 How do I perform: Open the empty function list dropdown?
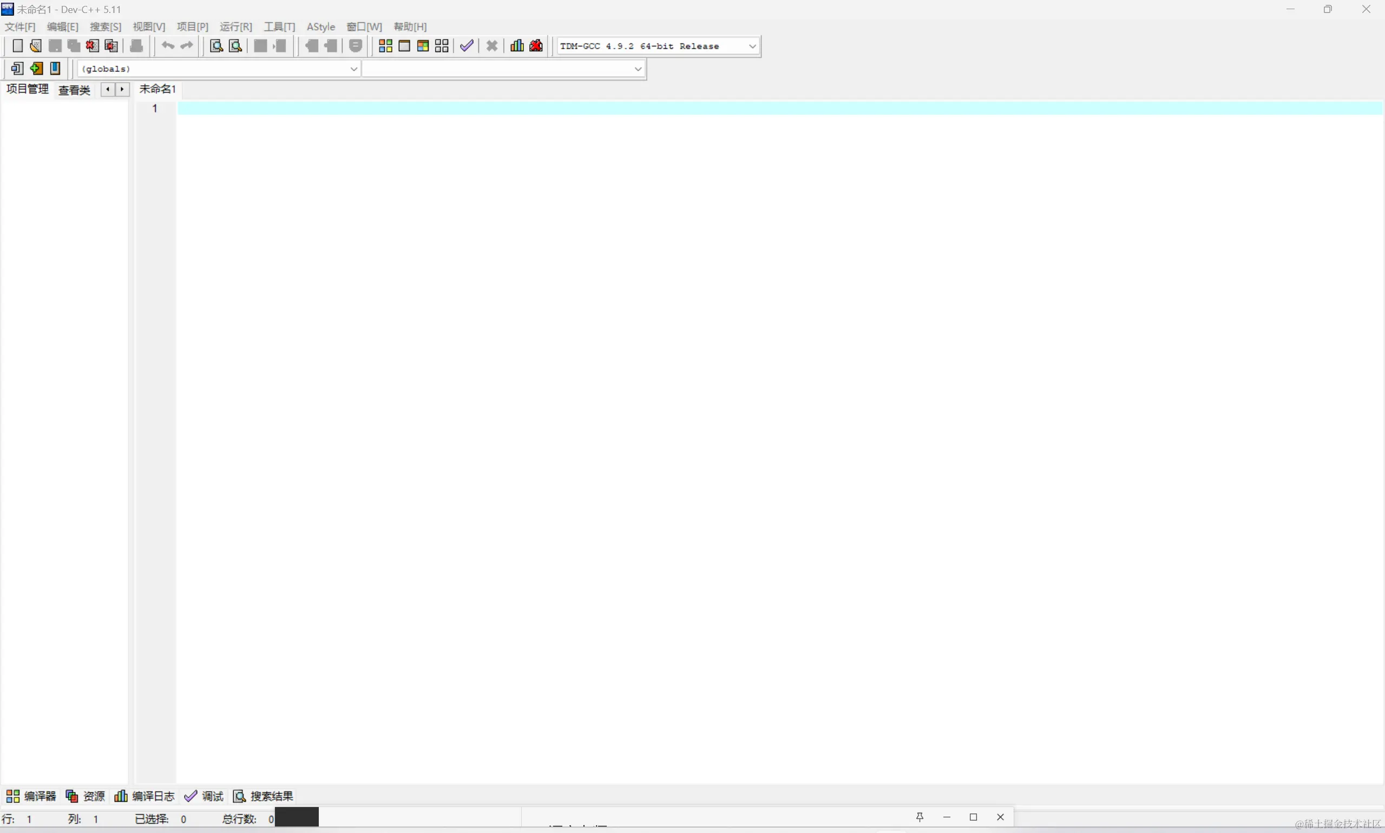638,69
